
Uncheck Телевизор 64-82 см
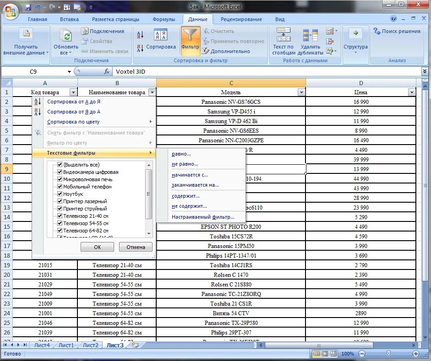(60, 231)
